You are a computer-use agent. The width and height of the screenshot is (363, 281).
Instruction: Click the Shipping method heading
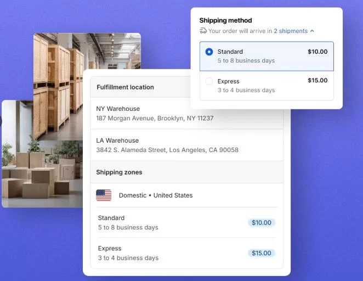[x=225, y=20]
